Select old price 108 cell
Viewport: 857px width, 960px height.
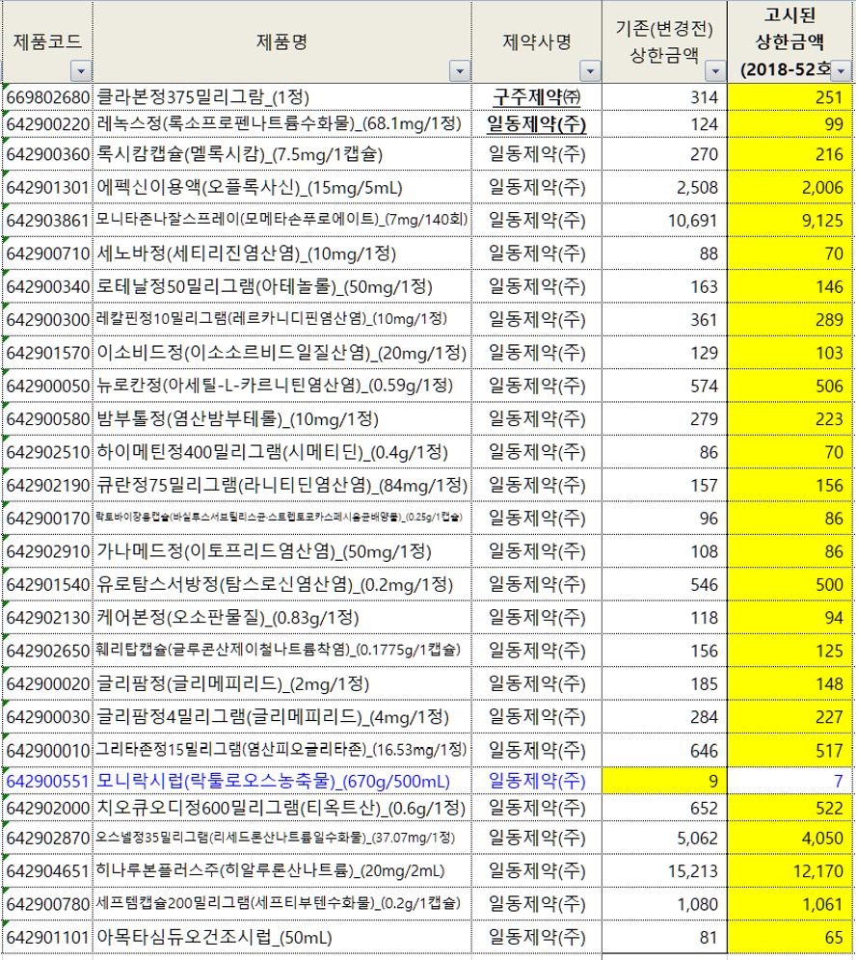(665, 551)
